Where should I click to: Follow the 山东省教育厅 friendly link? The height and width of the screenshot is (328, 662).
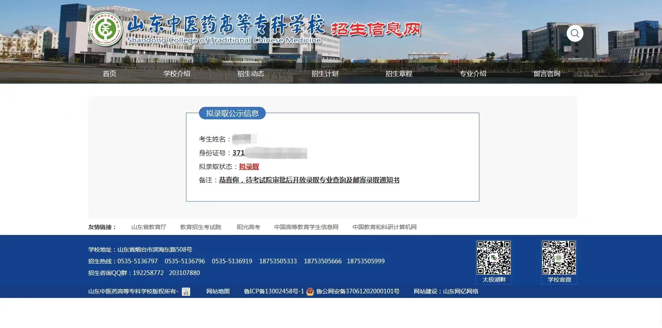click(x=149, y=227)
